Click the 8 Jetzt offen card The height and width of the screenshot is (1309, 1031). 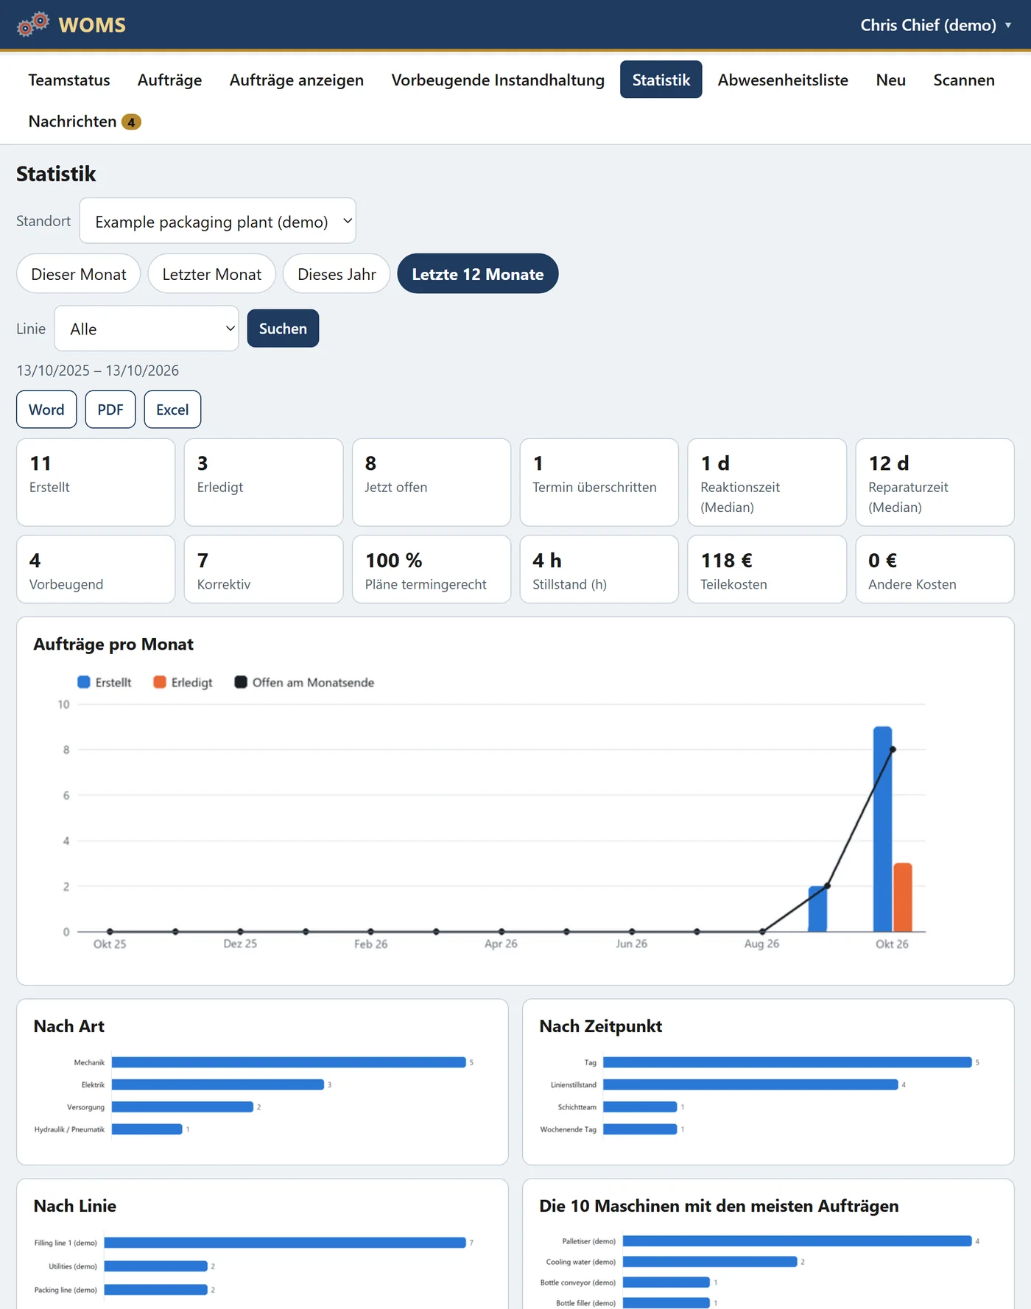tap(432, 482)
